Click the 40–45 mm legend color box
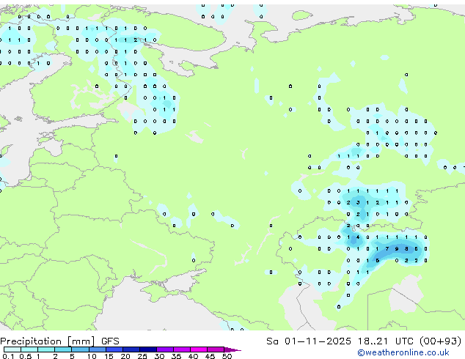Image resolution: width=465 pixels, height=359 pixels. pyautogui.click(x=199, y=349)
